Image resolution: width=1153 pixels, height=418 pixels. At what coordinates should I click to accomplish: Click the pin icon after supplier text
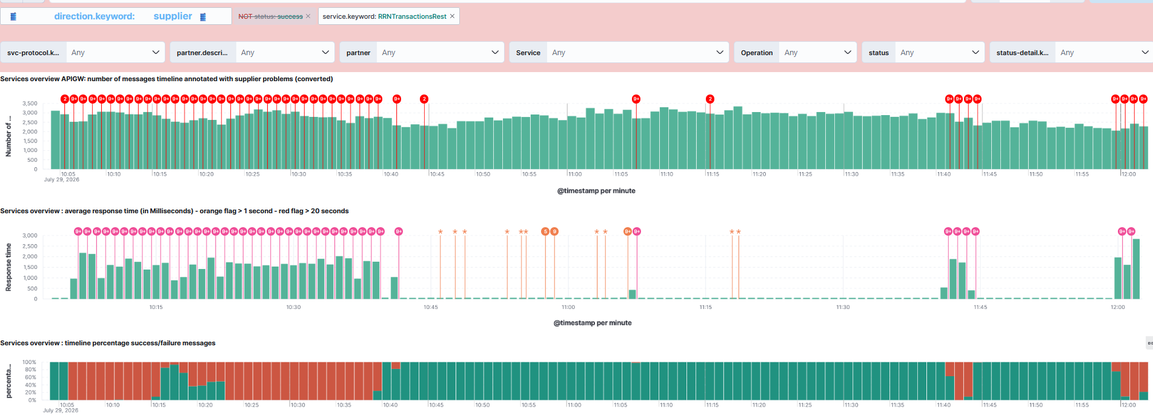[203, 17]
